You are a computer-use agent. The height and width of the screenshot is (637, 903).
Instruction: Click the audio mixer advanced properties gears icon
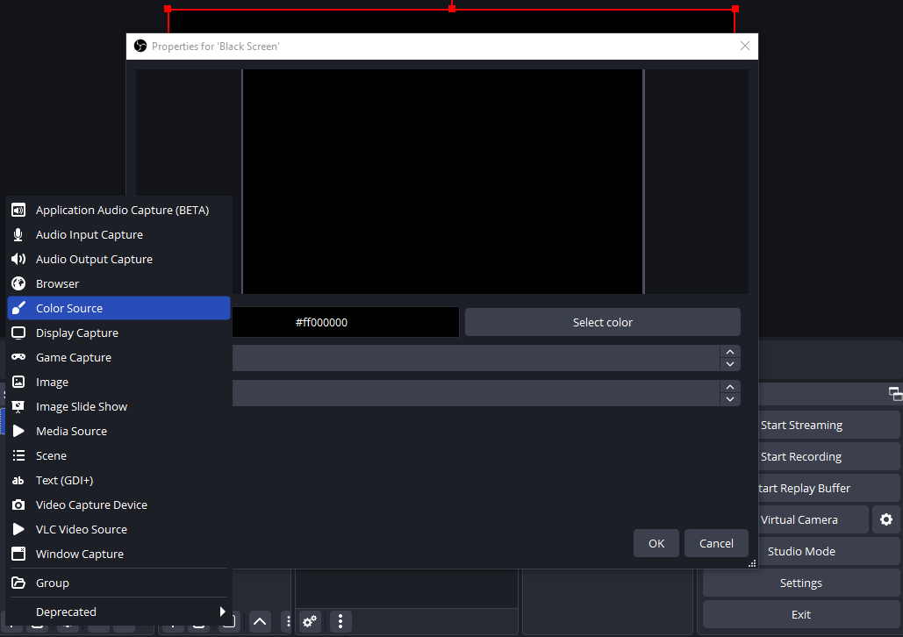310,621
